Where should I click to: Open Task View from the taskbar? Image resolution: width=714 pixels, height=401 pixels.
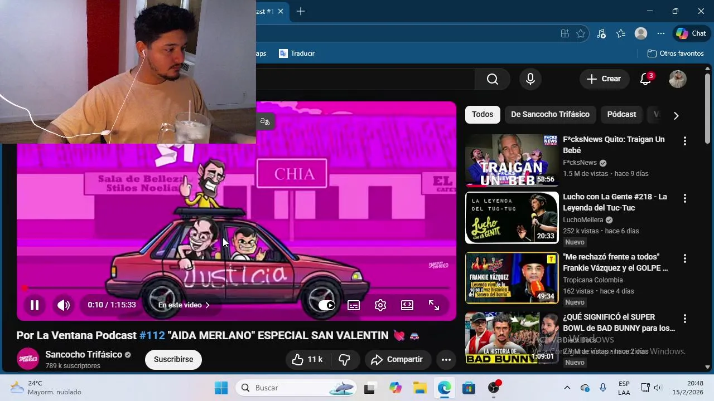[x=369, y=388]
